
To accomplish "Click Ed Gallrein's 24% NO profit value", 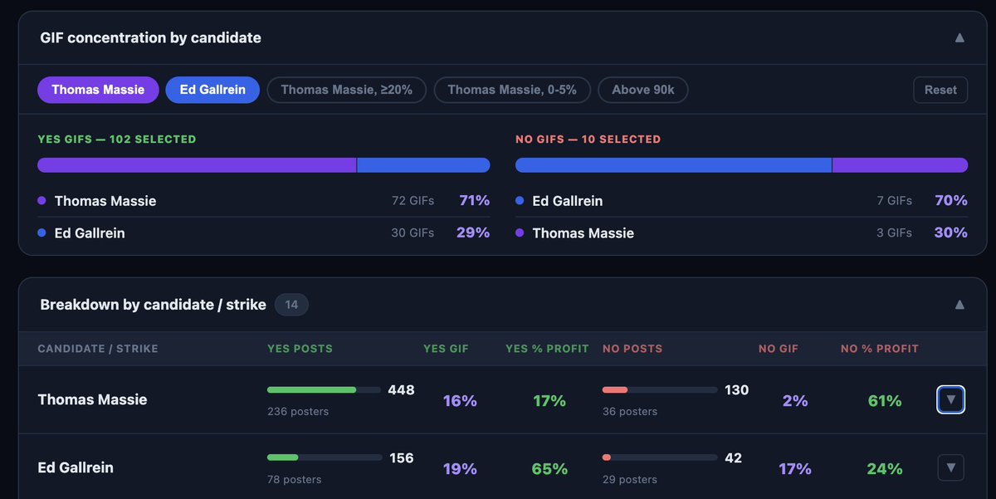I will [x=885, y=469].
